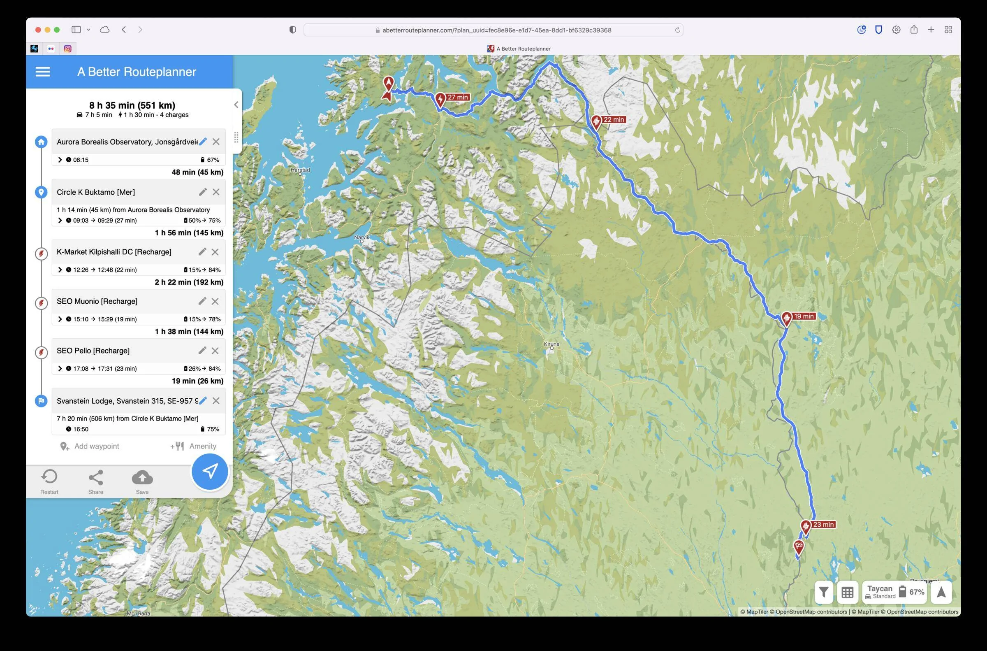Screen dimensions: 987x651
Task: Click the home icon for start waypoint
Action: [41, 142]
